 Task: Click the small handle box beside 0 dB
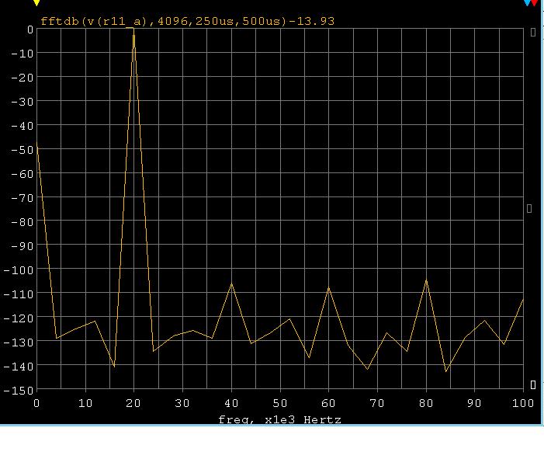(533, 33)
